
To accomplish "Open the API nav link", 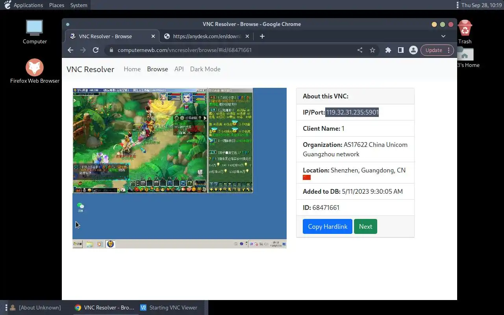I will point(179,69).
